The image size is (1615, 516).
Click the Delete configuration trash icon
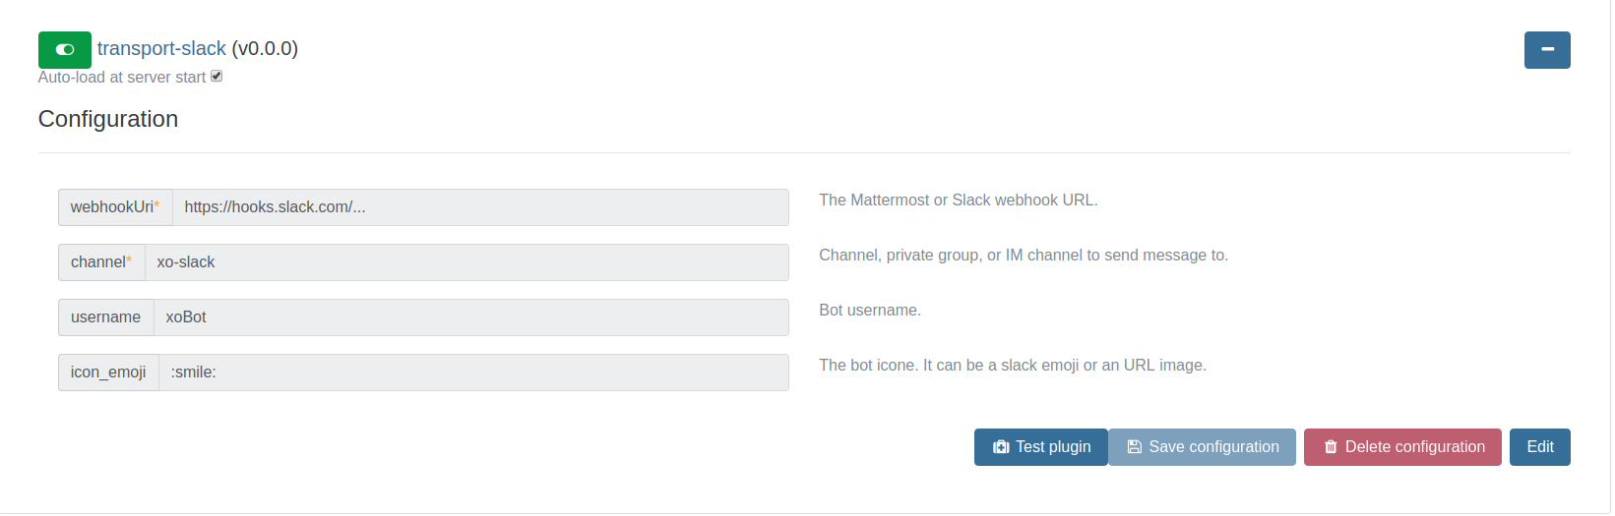point(1331,447)
